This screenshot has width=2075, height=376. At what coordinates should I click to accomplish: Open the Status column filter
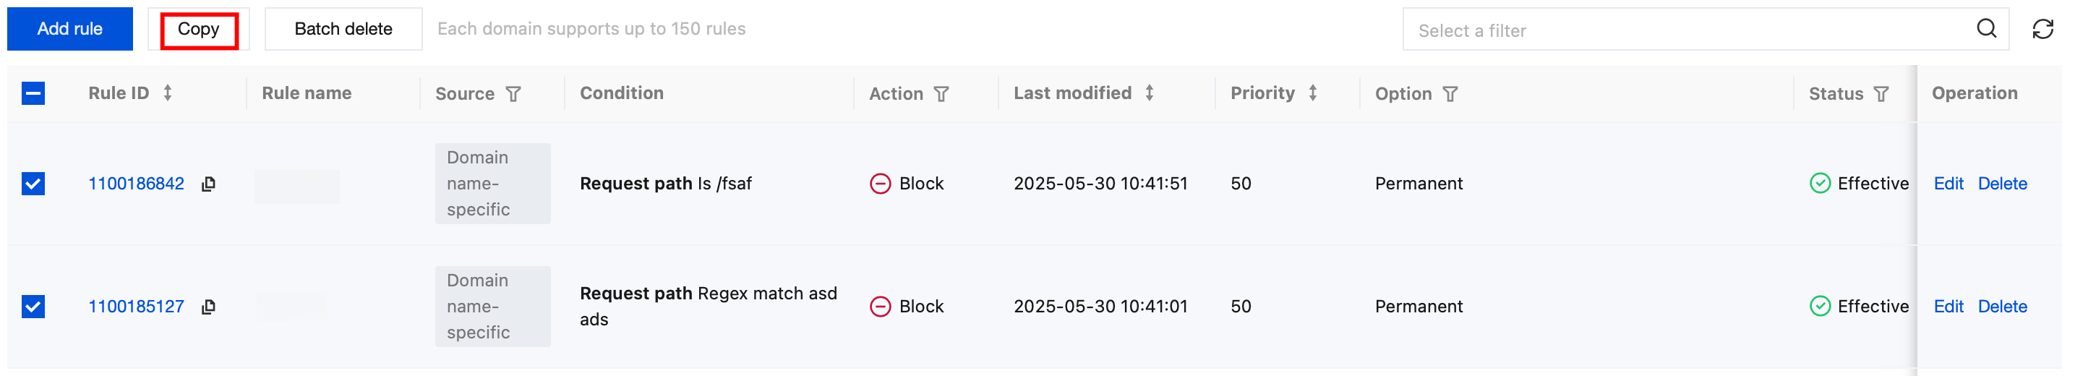pyautogui.click(x=1881, y=94)
